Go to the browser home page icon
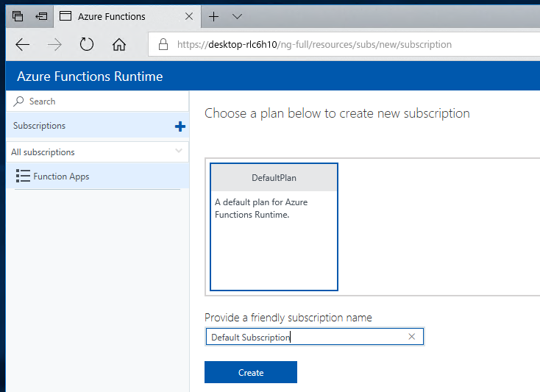540x392 pixels. coord(118,44)
